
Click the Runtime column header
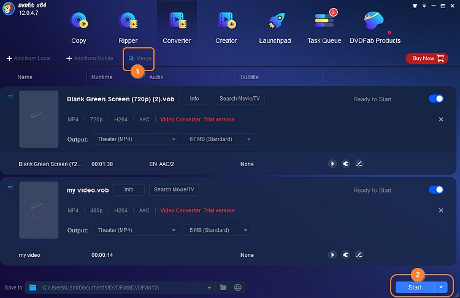pyautogui.click(x=102, y=77)
